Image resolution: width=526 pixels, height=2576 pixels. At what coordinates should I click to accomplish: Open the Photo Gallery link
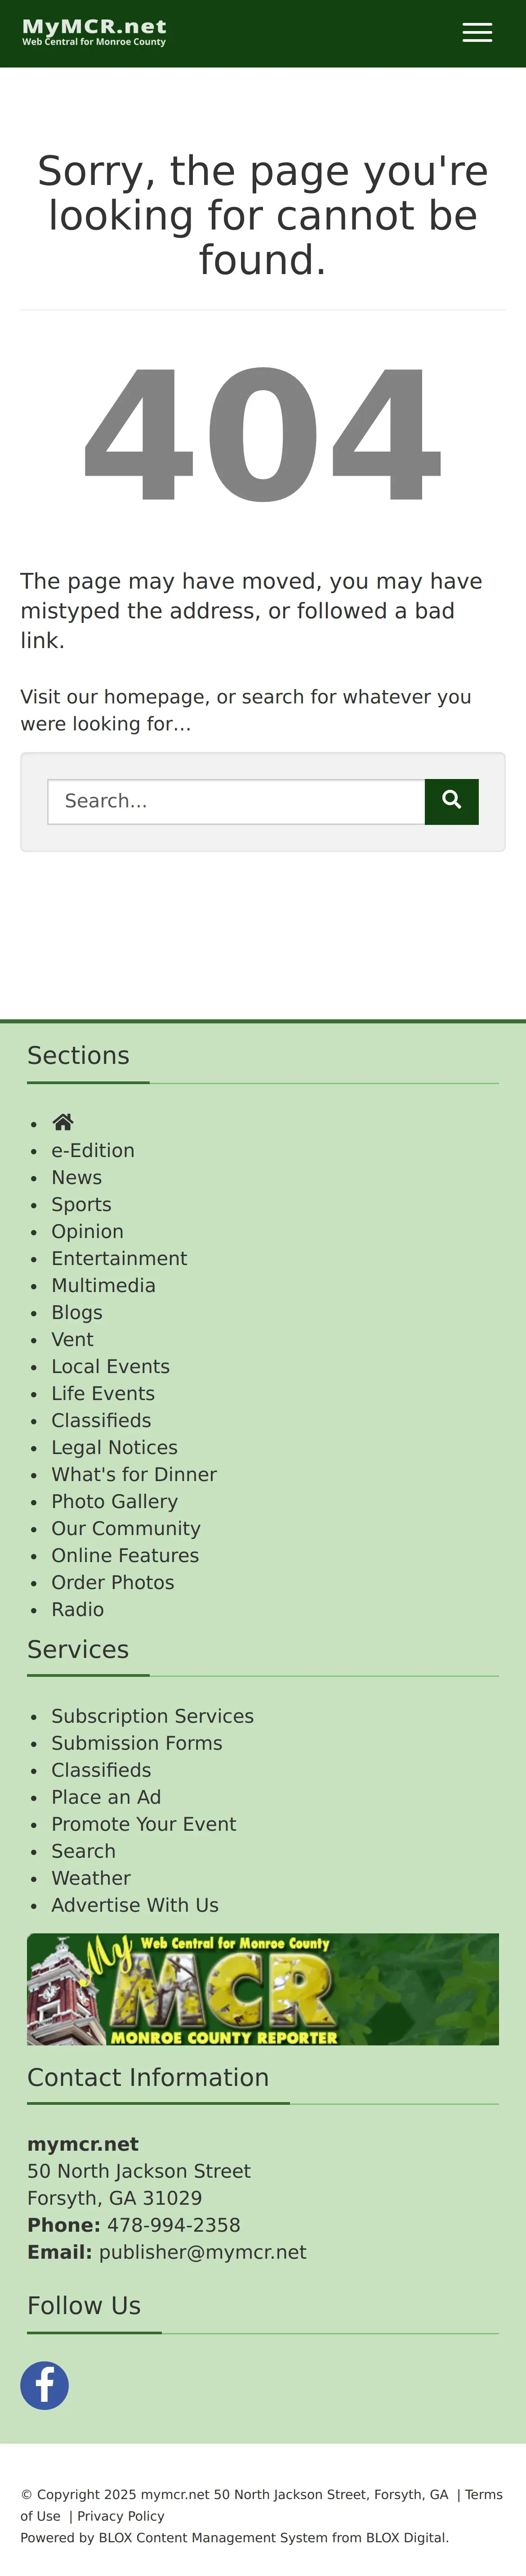pos(115,1502)
